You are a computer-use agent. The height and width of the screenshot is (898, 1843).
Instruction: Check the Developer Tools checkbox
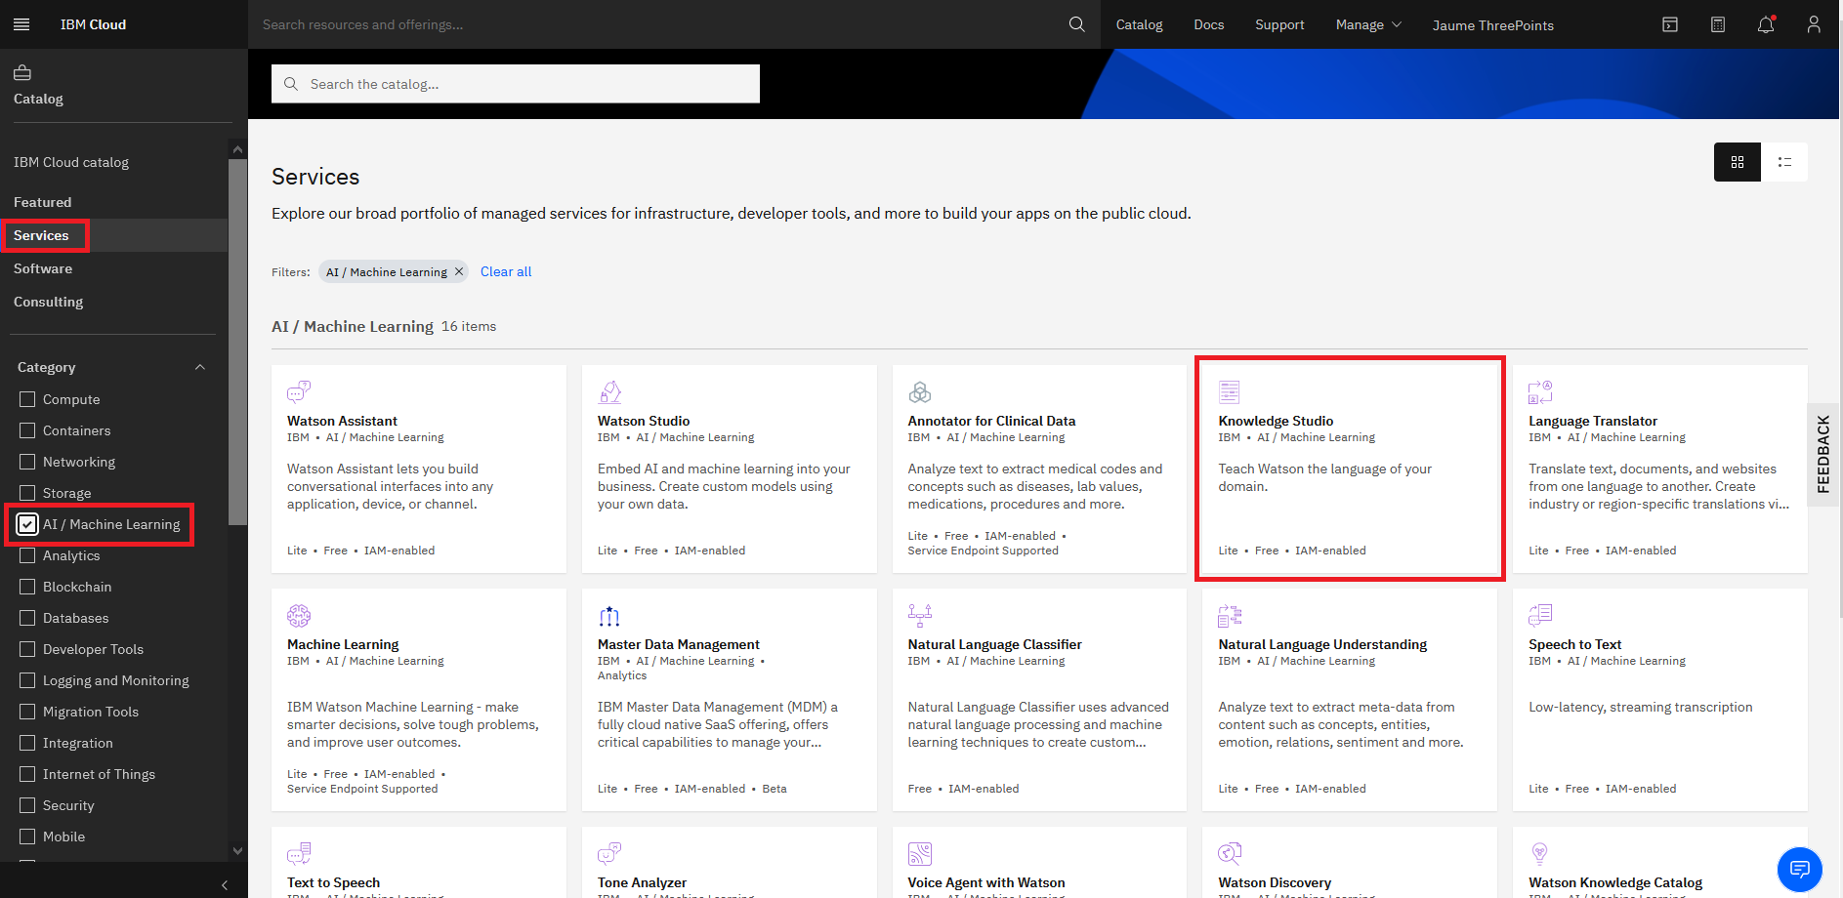click(27, 649)
